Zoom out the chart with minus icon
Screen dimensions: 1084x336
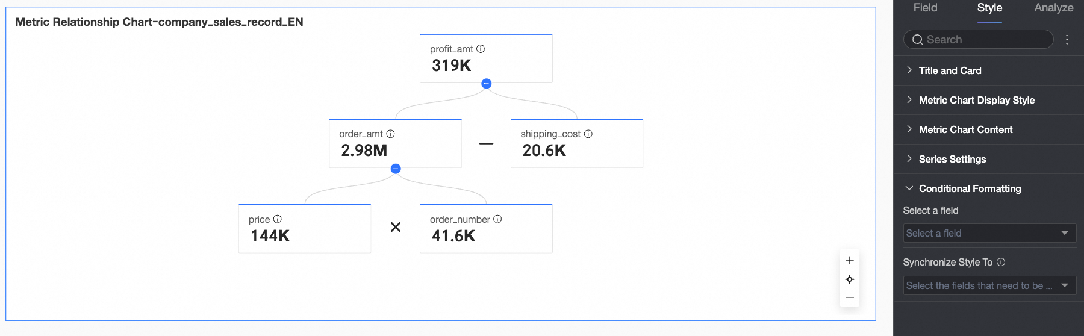(850, 297)
